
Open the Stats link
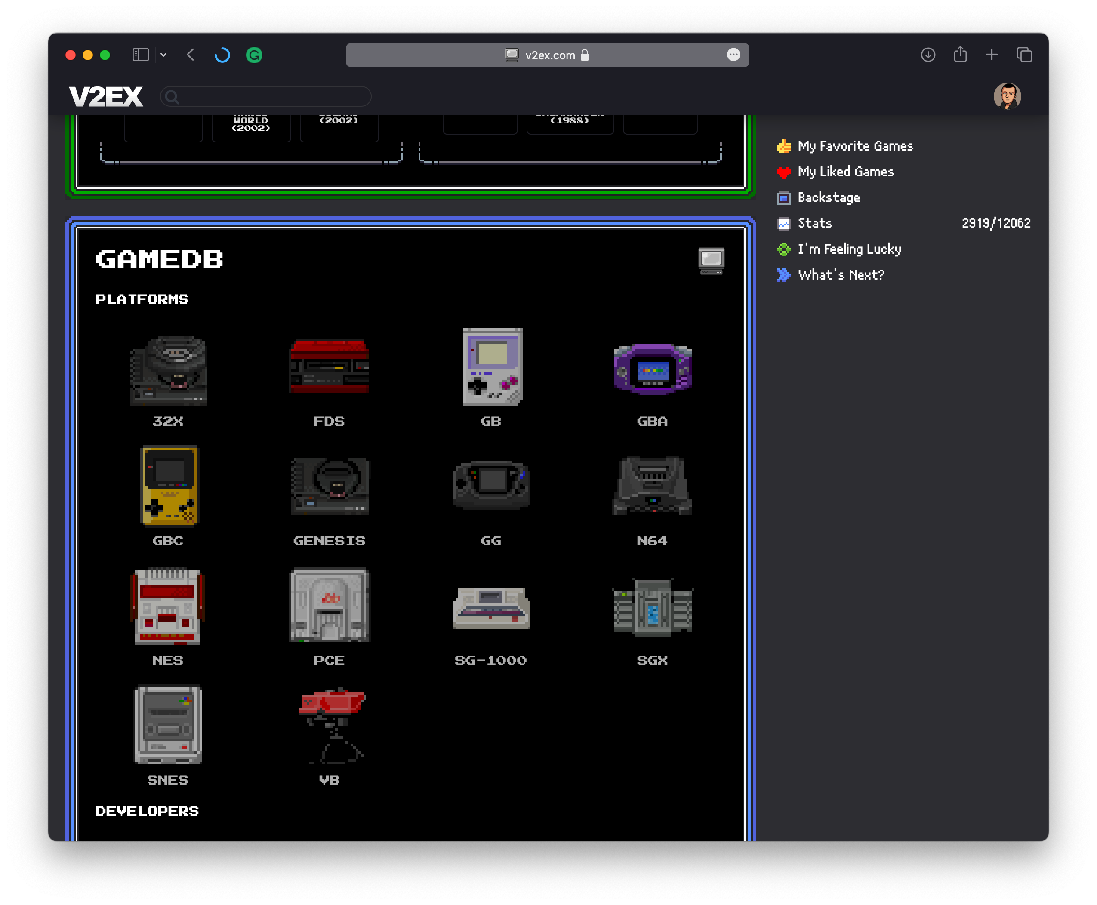pos(814,224)
